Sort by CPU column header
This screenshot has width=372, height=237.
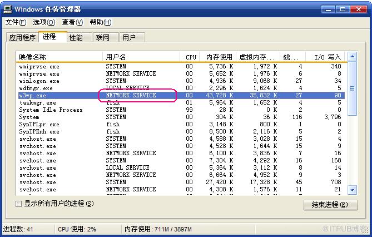190,57
